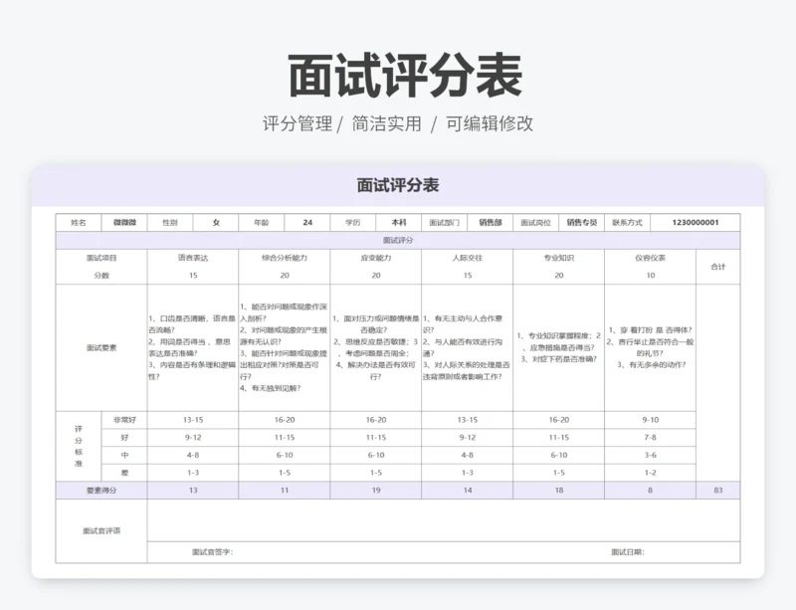Select the age value 24
This screenshot has width=796, height=610.
[x=307, y=223]
